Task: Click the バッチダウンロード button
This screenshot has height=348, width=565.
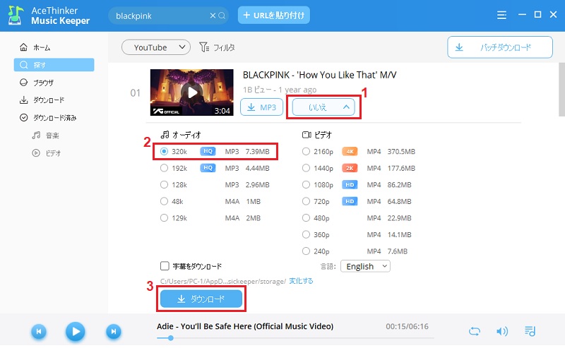Action: coord(499,47)
